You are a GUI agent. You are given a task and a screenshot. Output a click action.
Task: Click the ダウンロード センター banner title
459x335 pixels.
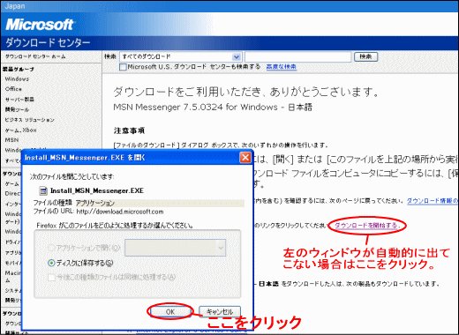click(48, 43)
